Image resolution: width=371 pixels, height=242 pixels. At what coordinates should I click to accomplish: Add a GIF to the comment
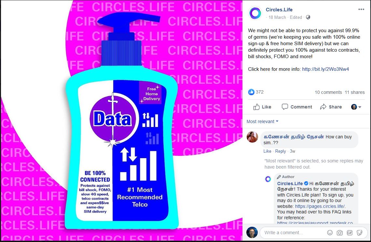pos(350,233)
